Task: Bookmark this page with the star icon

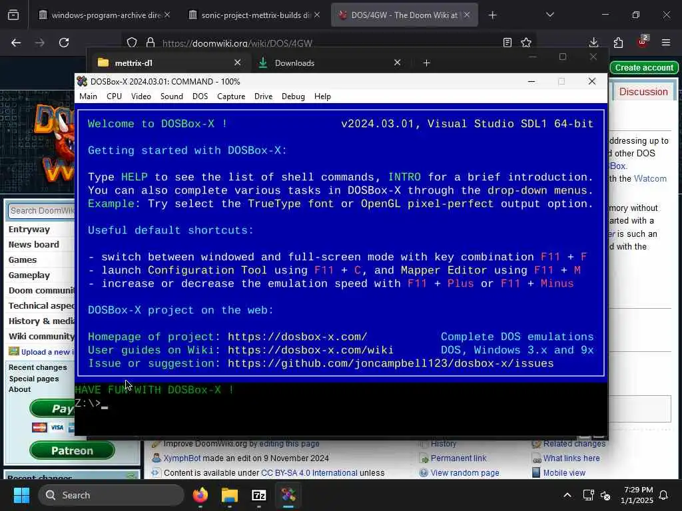Action: pos(526,43)
